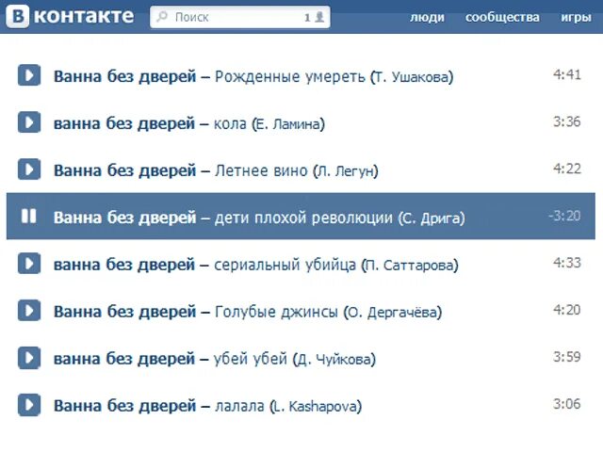Play the track Летнее вино

(29, 169)
